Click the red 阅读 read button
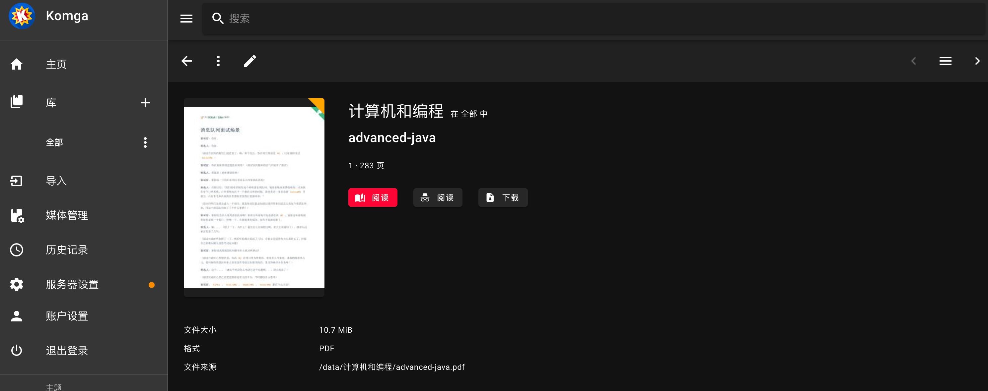The width and height of the screenshot is (988, 391). [x=373, y=197]
